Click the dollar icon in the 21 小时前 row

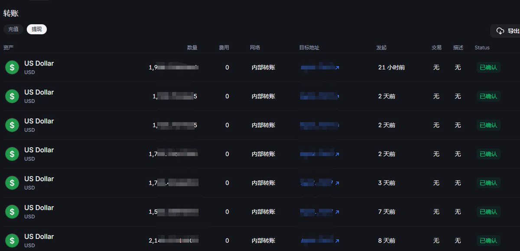click(x=12, y=67)
